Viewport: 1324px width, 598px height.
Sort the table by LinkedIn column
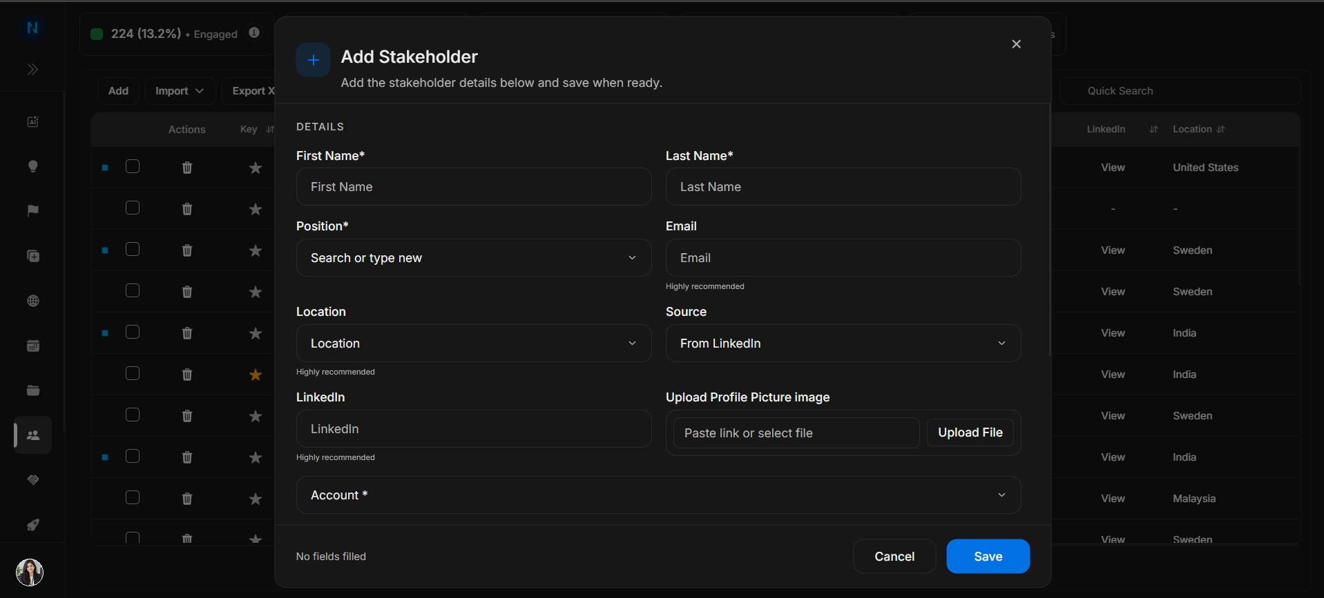(1153, 129)
